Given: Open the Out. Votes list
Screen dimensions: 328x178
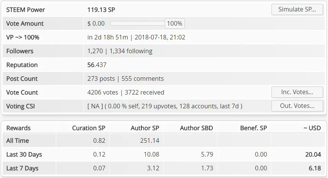Looking at the screenshot, I should (297, 106).
